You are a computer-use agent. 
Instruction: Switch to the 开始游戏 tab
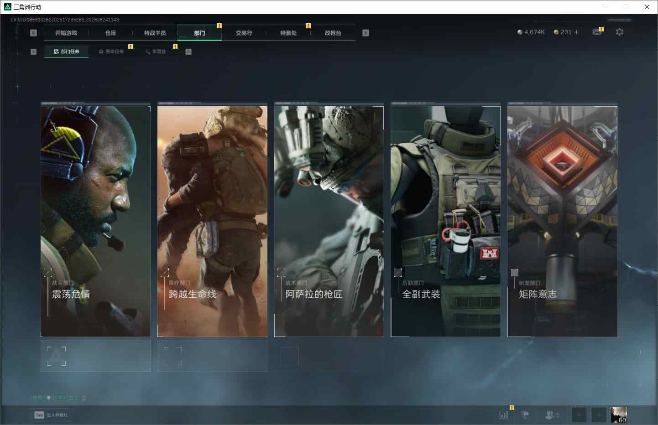(66, 33)
